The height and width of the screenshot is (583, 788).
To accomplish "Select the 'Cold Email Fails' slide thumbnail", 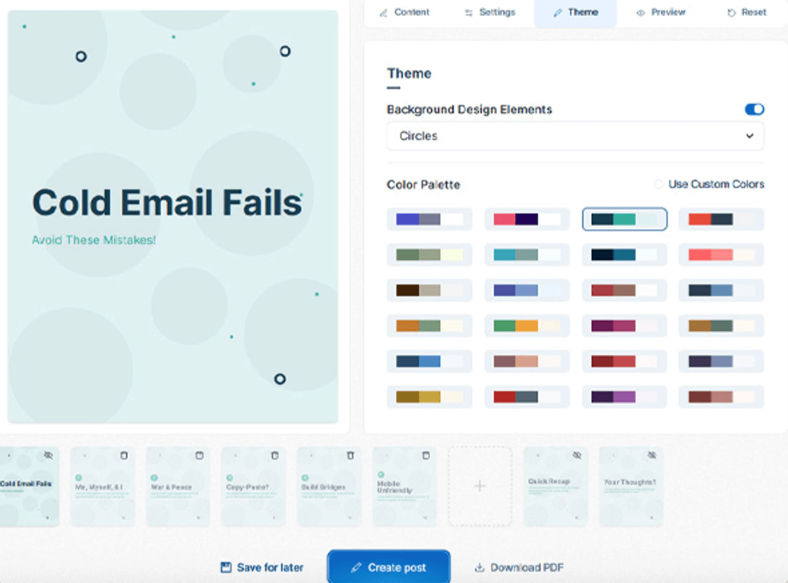I will point(29,487).
